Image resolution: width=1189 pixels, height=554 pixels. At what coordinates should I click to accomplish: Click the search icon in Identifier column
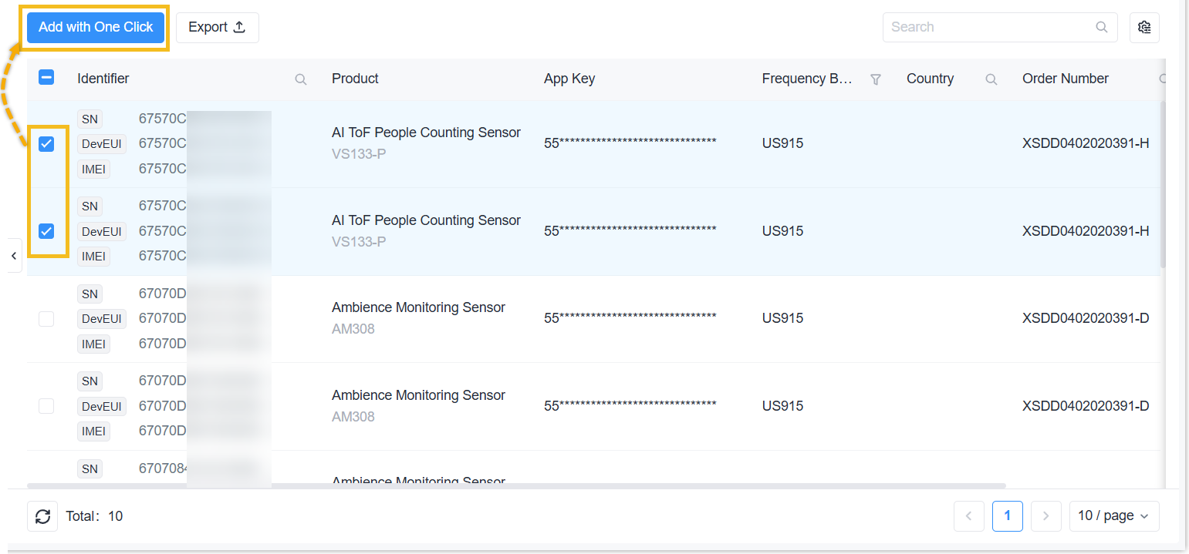coord(301,79)
